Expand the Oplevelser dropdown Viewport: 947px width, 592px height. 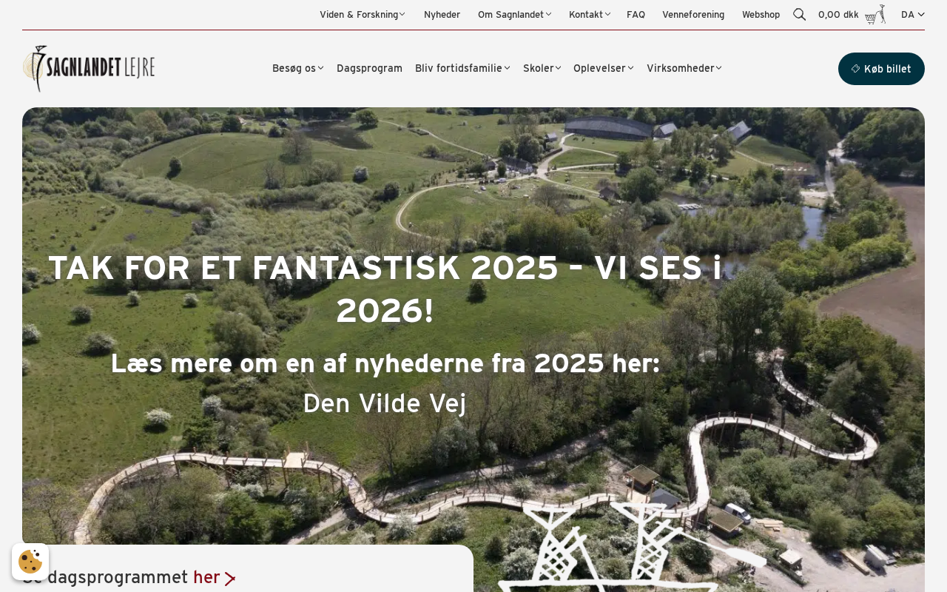(x=603, y=68)
